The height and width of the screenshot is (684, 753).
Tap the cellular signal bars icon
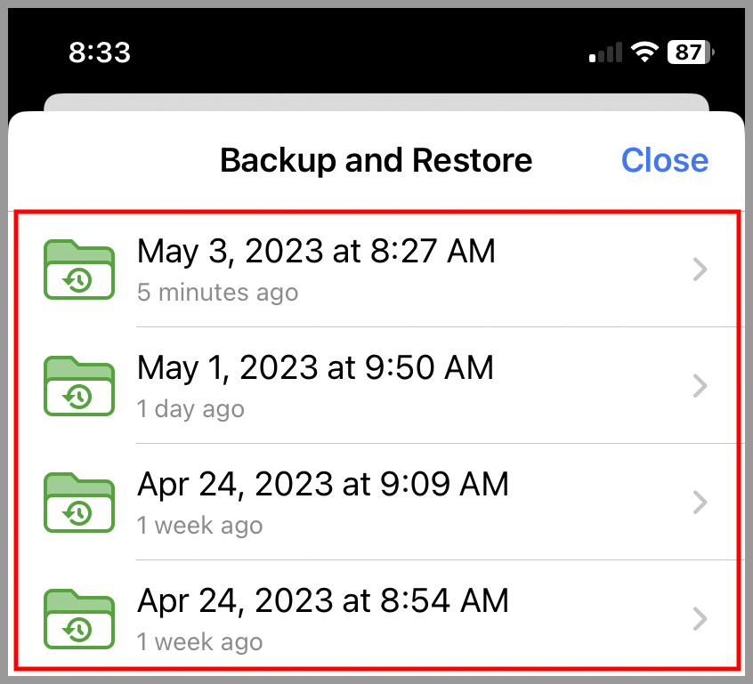(605, 52)
